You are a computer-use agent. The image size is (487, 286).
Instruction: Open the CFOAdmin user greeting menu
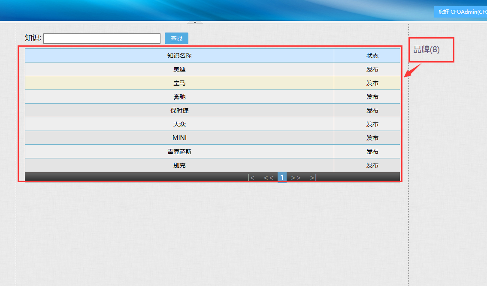[x=462, y=12]
